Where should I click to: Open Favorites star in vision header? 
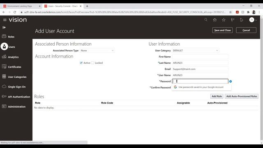point(224,20)
